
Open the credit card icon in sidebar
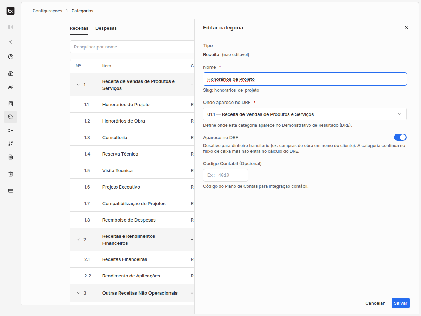pos(11,191)
